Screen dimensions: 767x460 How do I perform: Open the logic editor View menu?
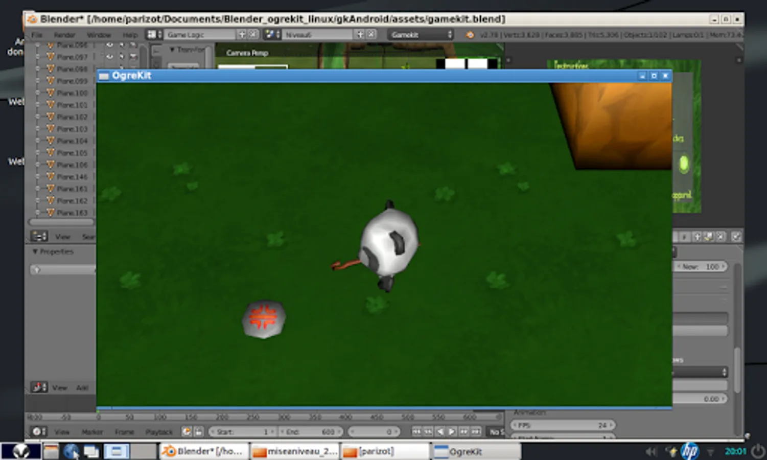click(60, 388)
